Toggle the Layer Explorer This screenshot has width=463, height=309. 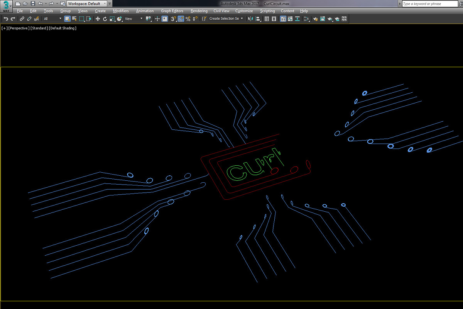coord(274,19)
